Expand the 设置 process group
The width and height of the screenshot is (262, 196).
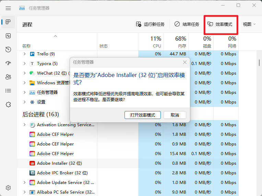[x=25, y=102]
